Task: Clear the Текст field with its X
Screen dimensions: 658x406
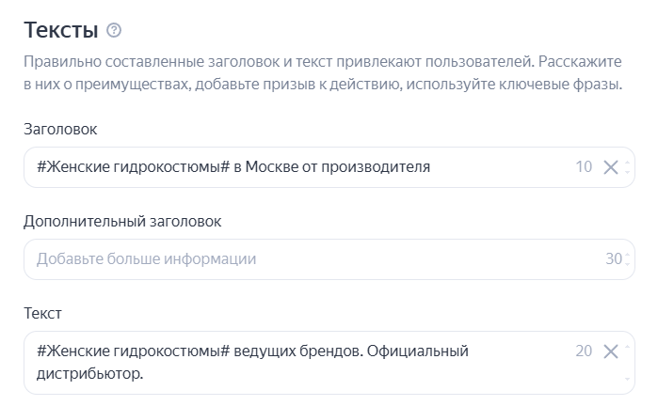Action: tap(610, 351)
